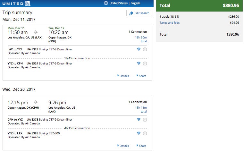
Task: Click the info icon for flight UA 8385
Action: 145,133
